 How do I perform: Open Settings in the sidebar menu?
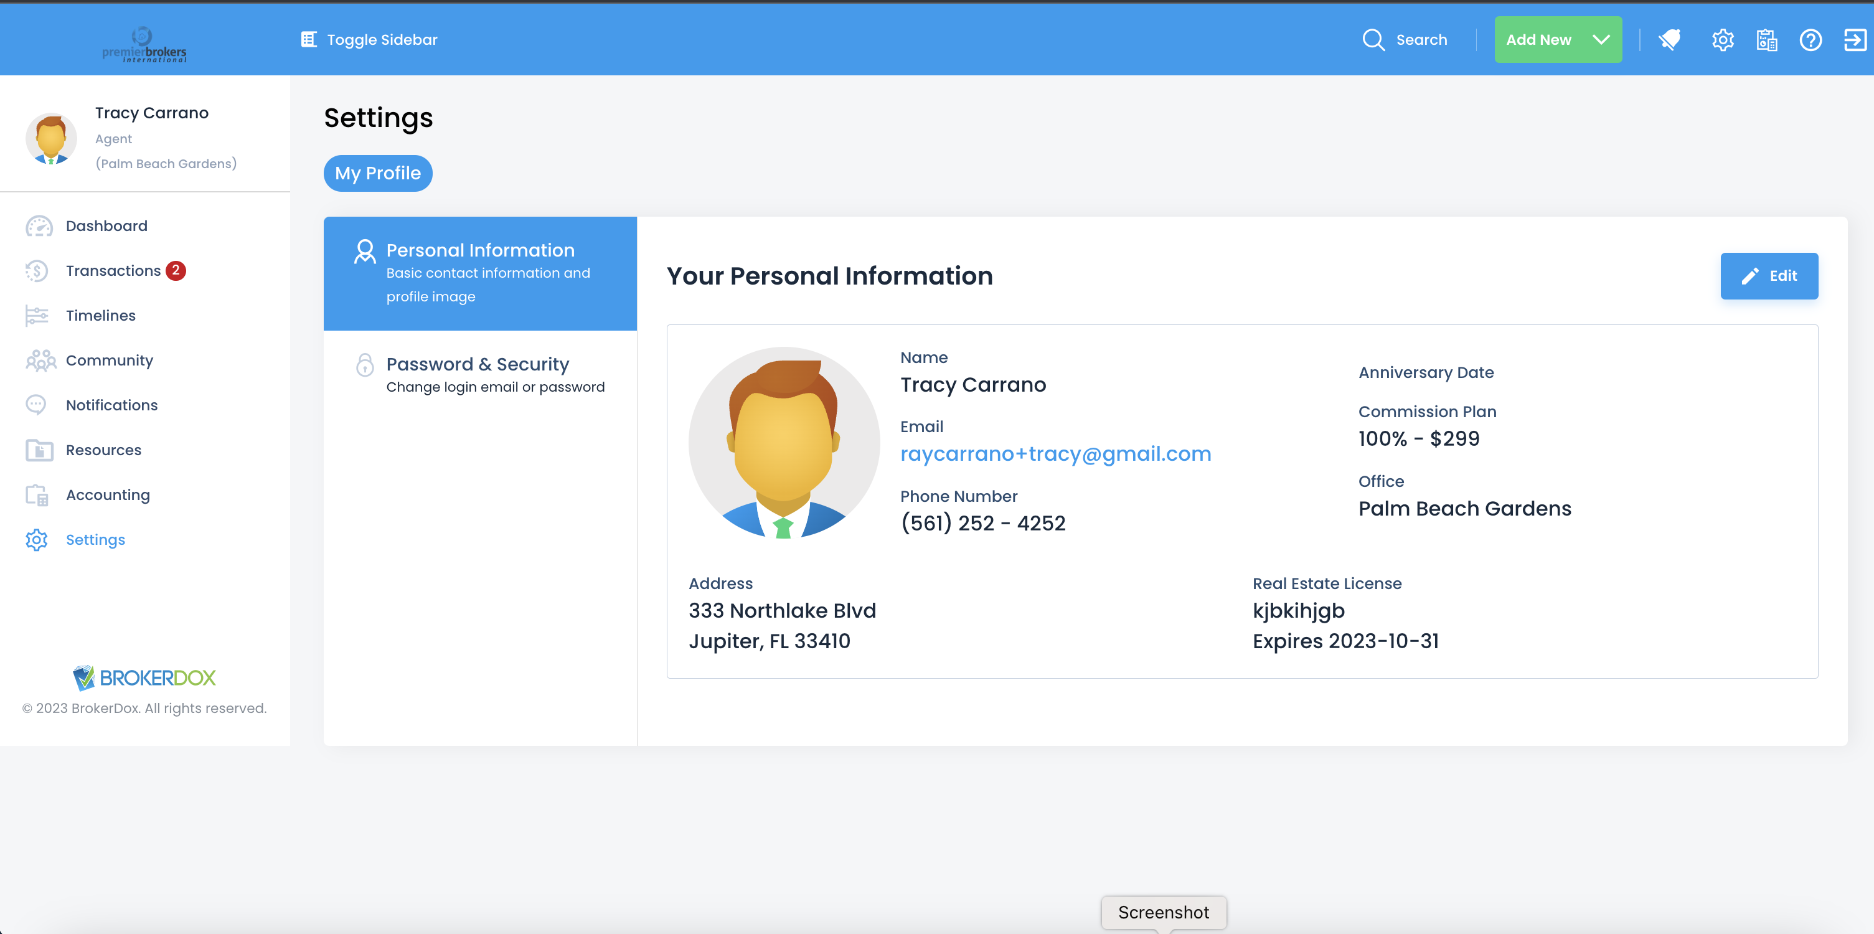(x=95, y=540)
